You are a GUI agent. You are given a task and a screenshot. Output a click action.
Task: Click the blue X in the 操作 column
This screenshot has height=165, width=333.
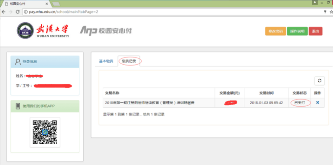317,103
